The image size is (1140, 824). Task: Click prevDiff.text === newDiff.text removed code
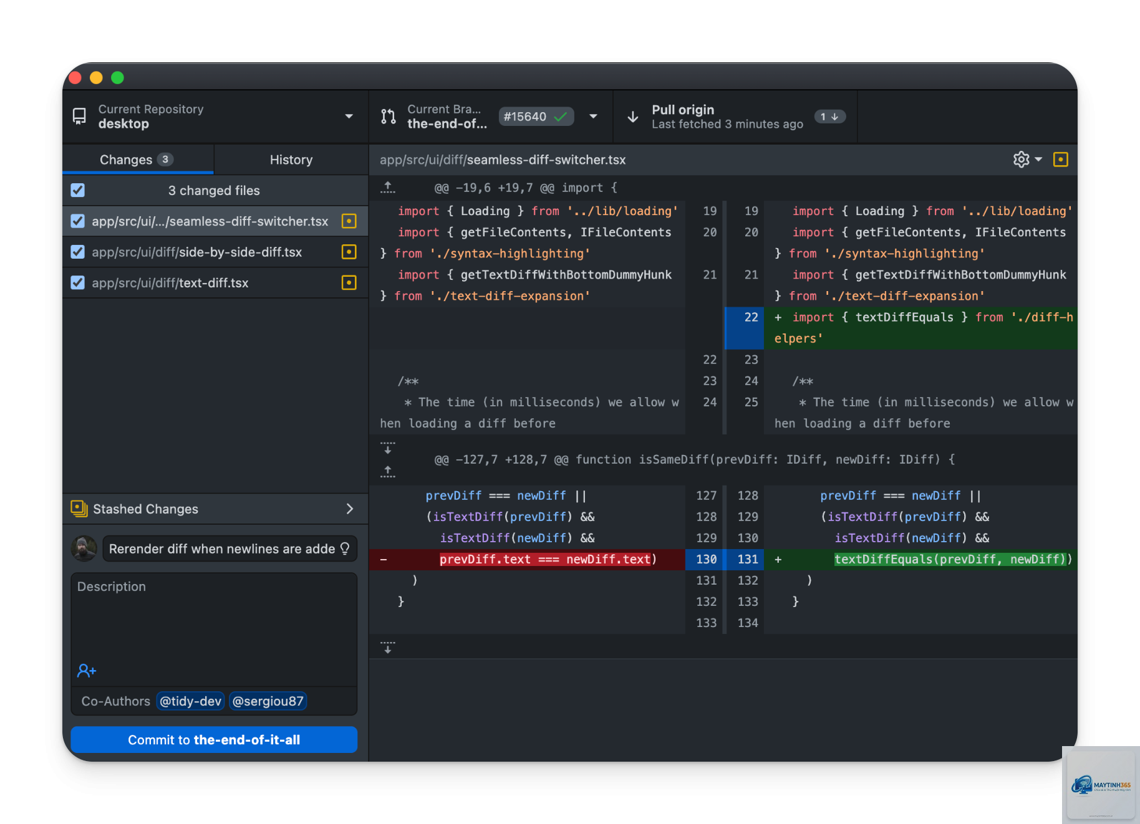[x=546, y=559]
